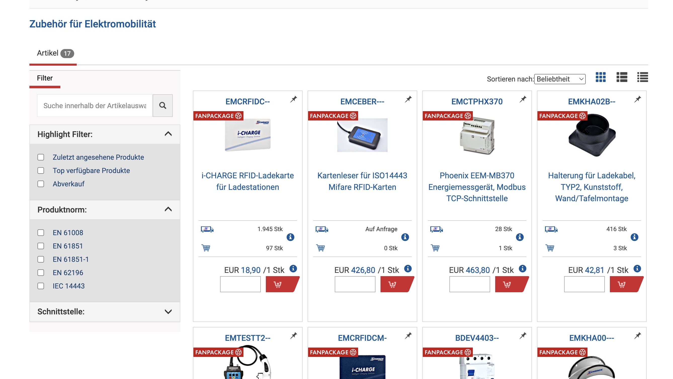Click quantity field for i-CHARGE RFID-Ladekarte
This screenshot has width=673, height=379.
240,284
